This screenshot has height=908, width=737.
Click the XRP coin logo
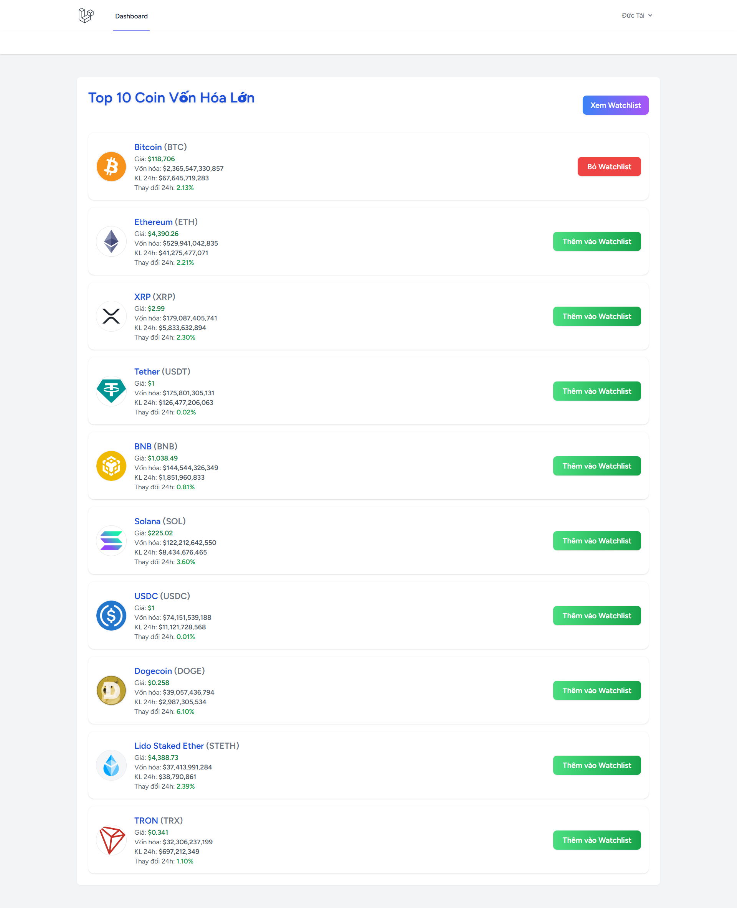click(x=111, y=316)
